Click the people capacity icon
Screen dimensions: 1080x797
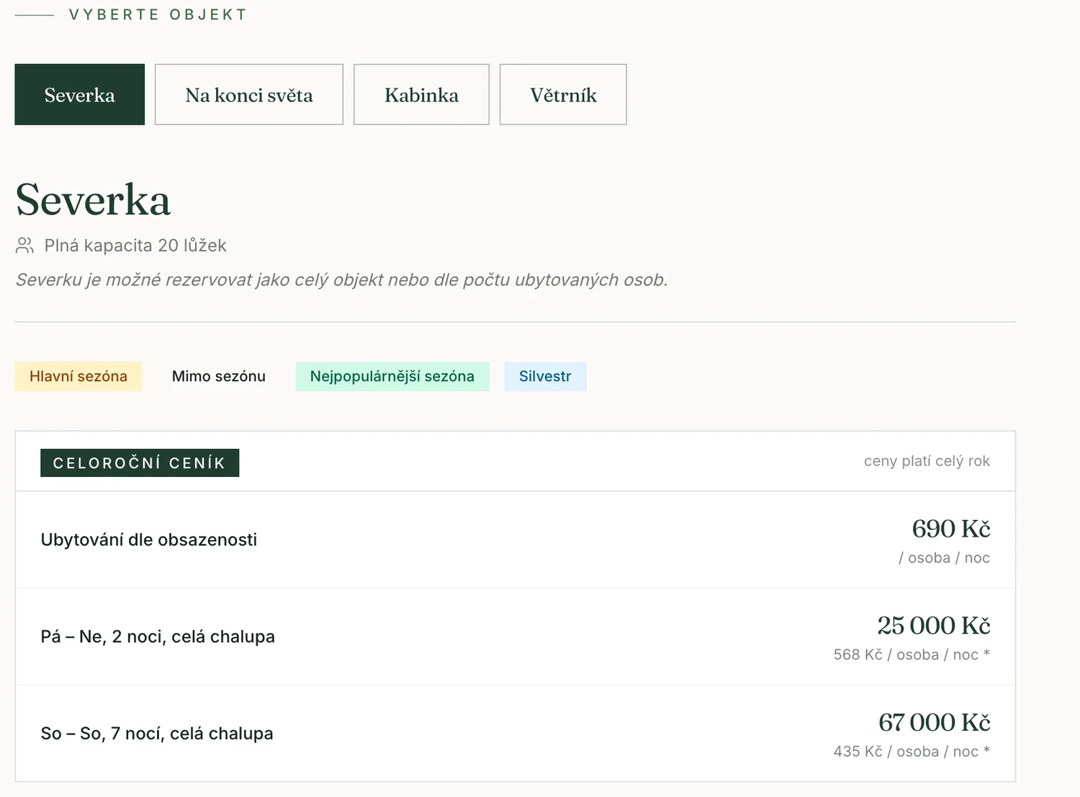tap(24, 246)
